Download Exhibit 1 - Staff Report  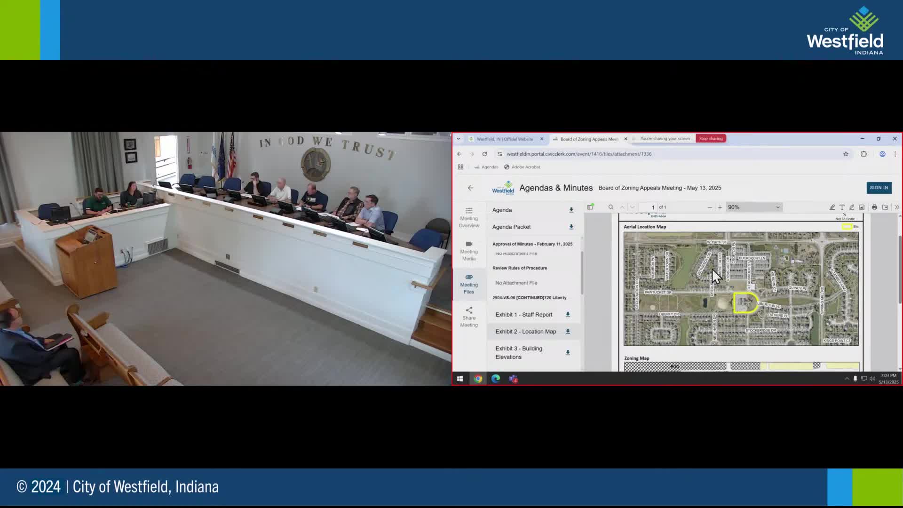(568, 315)
